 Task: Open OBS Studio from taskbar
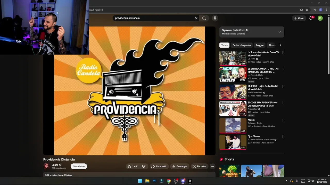(176, 181)
